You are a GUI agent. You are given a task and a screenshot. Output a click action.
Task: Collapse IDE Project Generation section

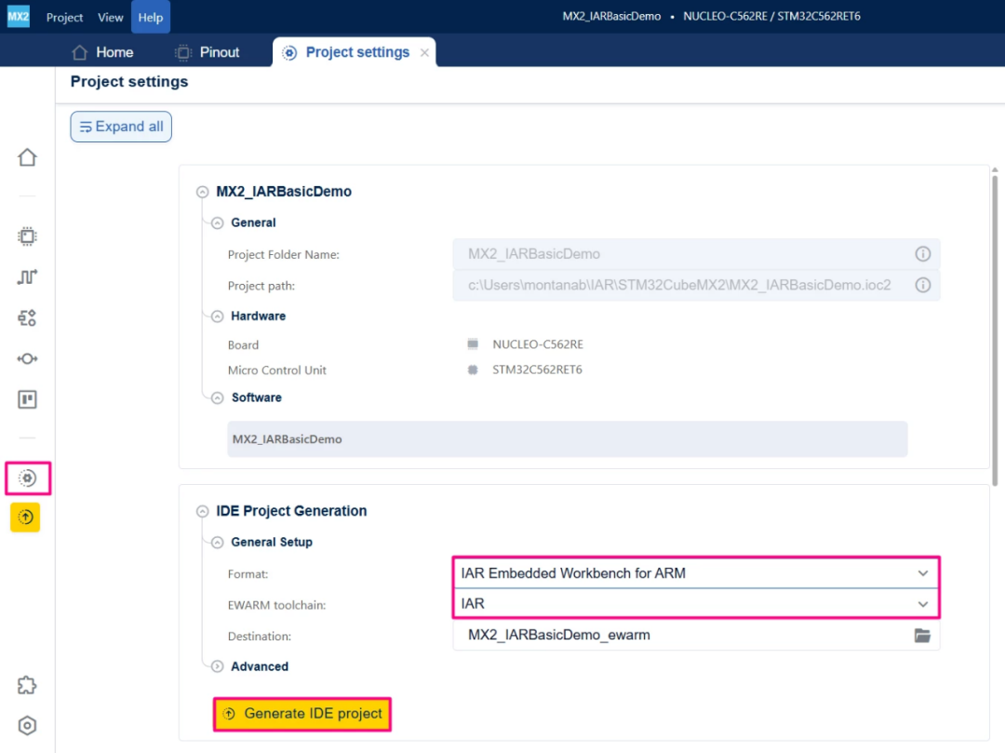(203, 511)
